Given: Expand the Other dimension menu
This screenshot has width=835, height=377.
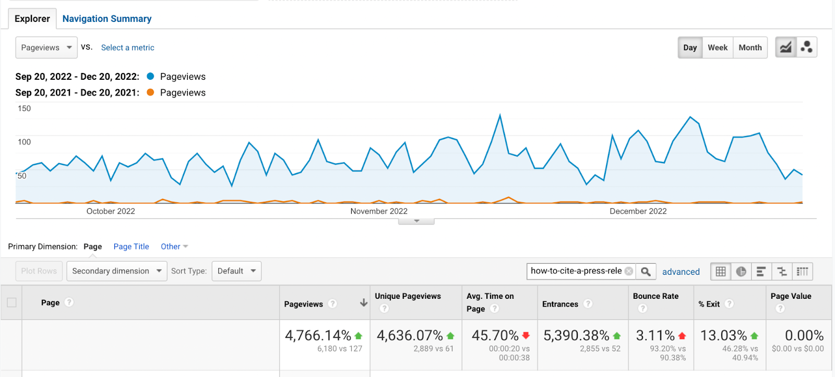Looking at the screenshot, I should pyautogui.click(x=174, y=247).
